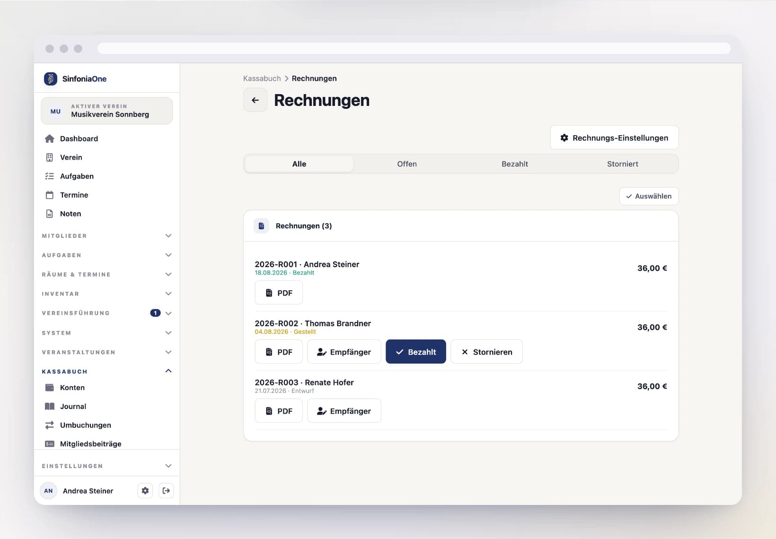Click the 36,00 € amount of 2026-R001
The image size is (776, 539).
pyautogui.click(x=652, y=268)
